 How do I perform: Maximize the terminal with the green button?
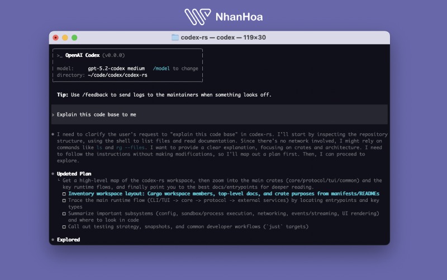coord(74,37)
